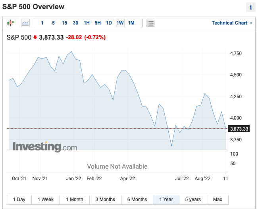
Task: Open the info icon beside the title
Action: tap(250, 7)
